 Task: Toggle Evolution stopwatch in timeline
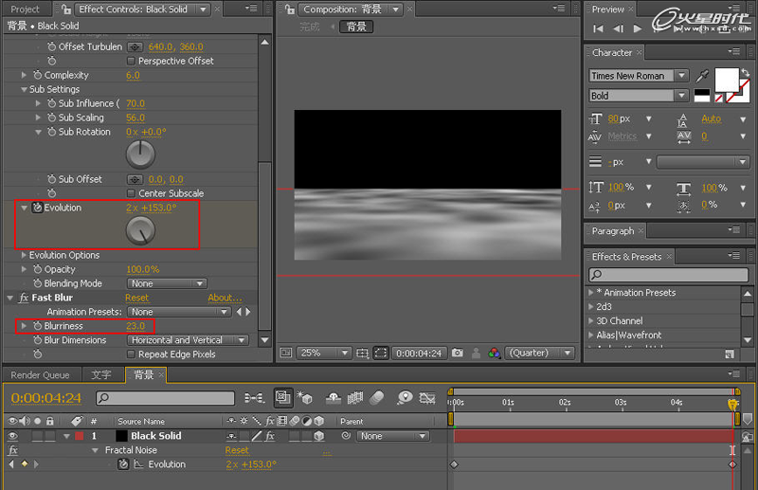coord(123,464)
